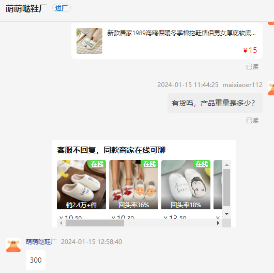
Task: Click the 萌萌哒鞋厂 orange bull avatar
Action: [x=13, y=245]
